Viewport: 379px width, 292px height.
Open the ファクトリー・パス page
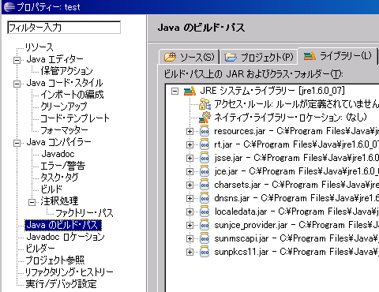point(84,213)
